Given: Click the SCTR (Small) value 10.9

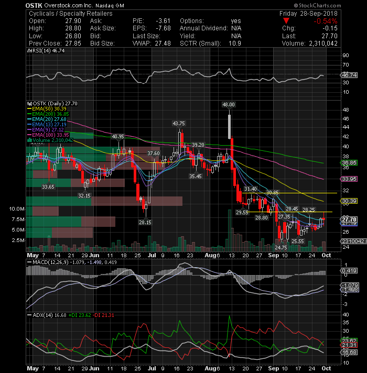Looking at the screenshot, I should [x=235, y=43].
